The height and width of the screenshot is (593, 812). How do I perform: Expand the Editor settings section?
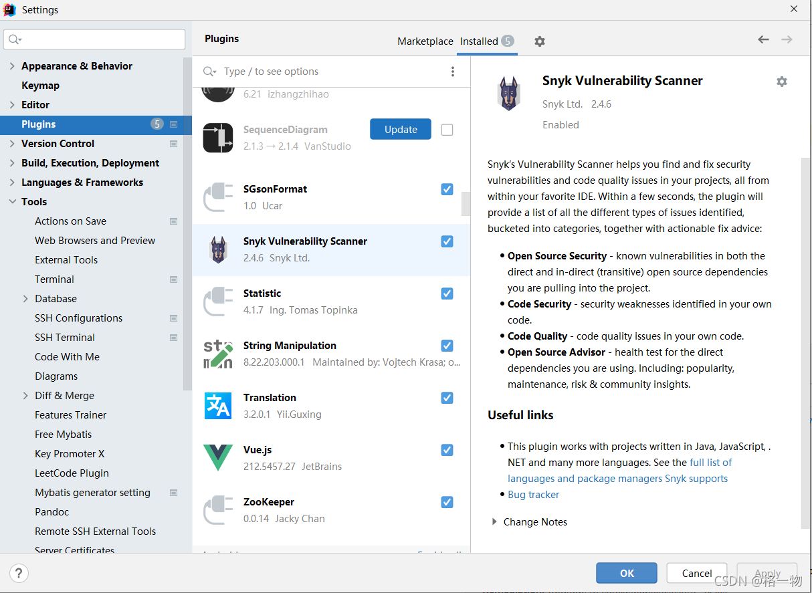(x=12, y=105)
